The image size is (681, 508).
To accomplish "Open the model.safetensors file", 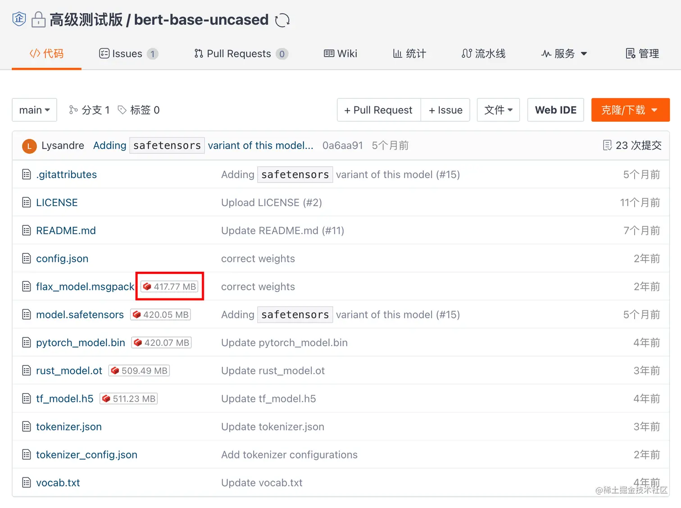I will point(80,315).
